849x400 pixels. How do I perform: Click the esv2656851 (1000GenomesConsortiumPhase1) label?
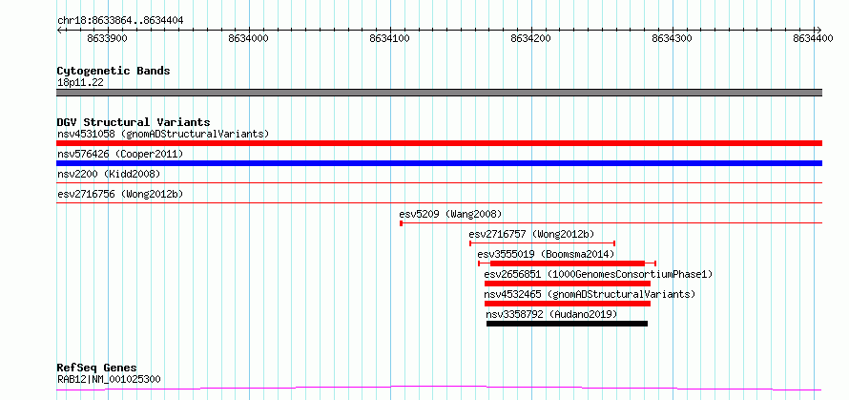(598, 274)
